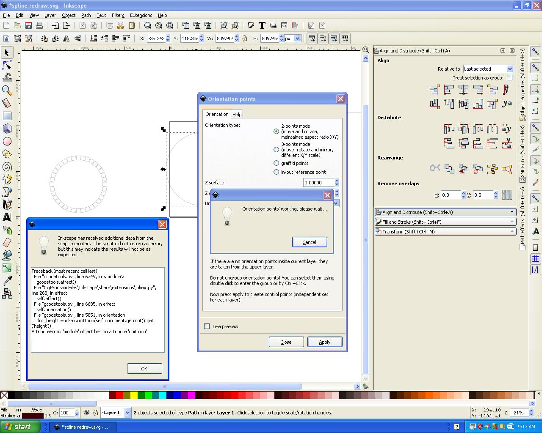This screenshot has height=433, width=542.
Task: Activate the Text tool in toolbox
Action: (7, 217)
